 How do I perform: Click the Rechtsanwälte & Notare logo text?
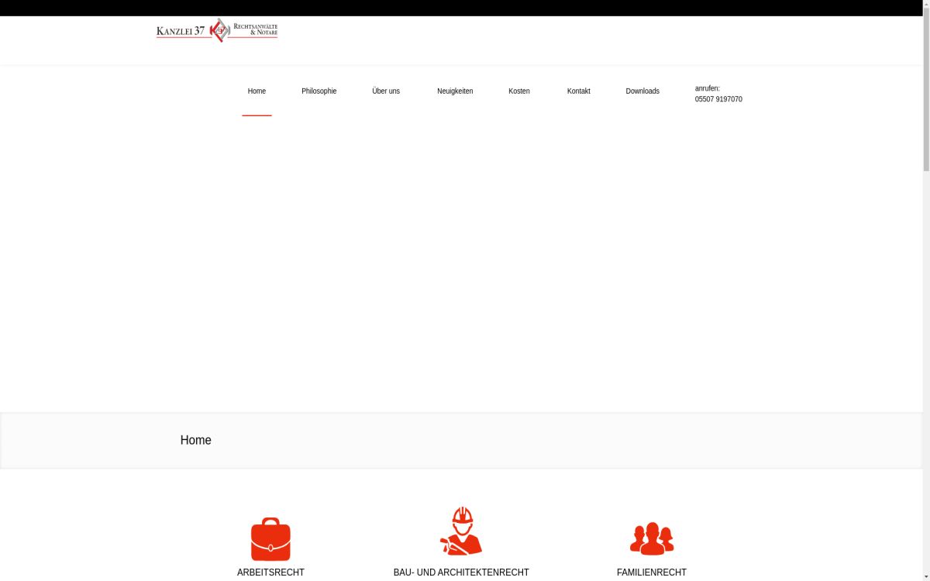coord(256,29)
